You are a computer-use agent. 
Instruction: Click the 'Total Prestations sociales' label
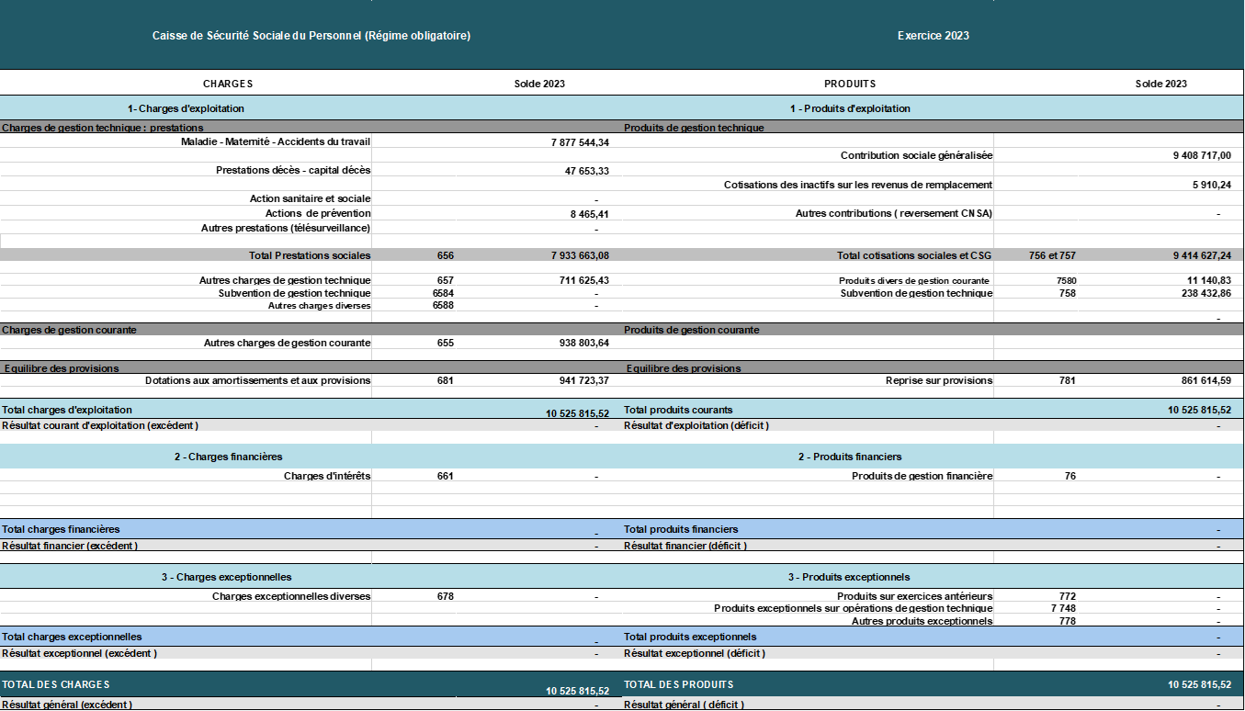(x=309, y=255)
